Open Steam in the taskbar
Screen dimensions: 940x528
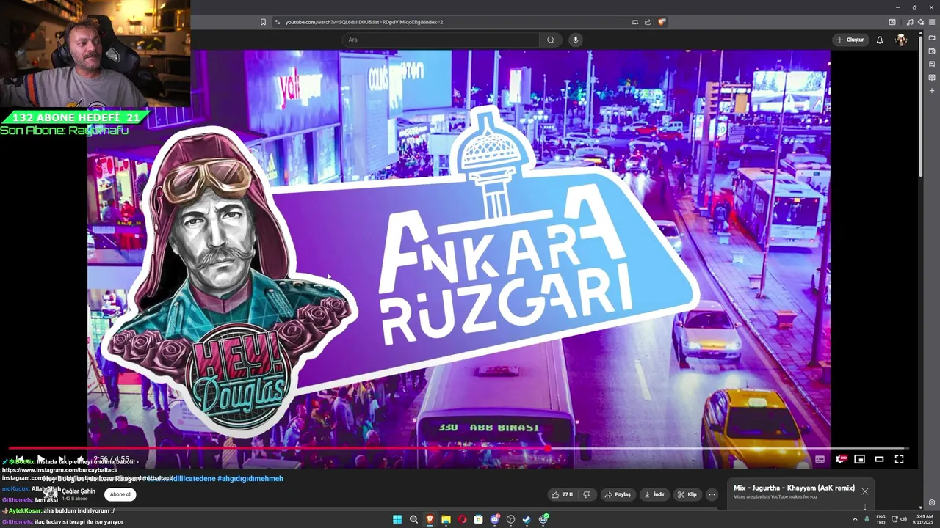point(527,519)
